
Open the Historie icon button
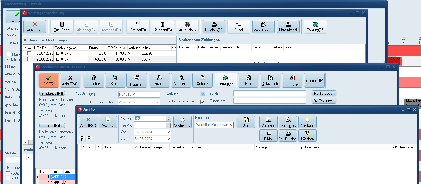[x=292, y=80]
